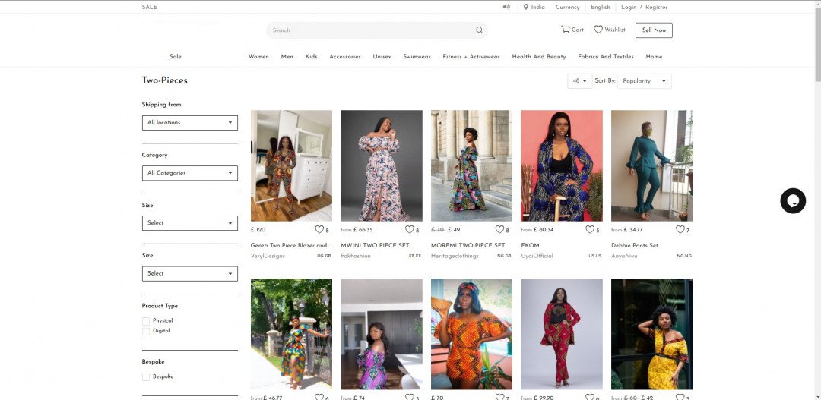Image resolution: width=821 pixels, height=400 pixels.
Task: Click heart icon on the £ 74 item
Action: (409, 397)
